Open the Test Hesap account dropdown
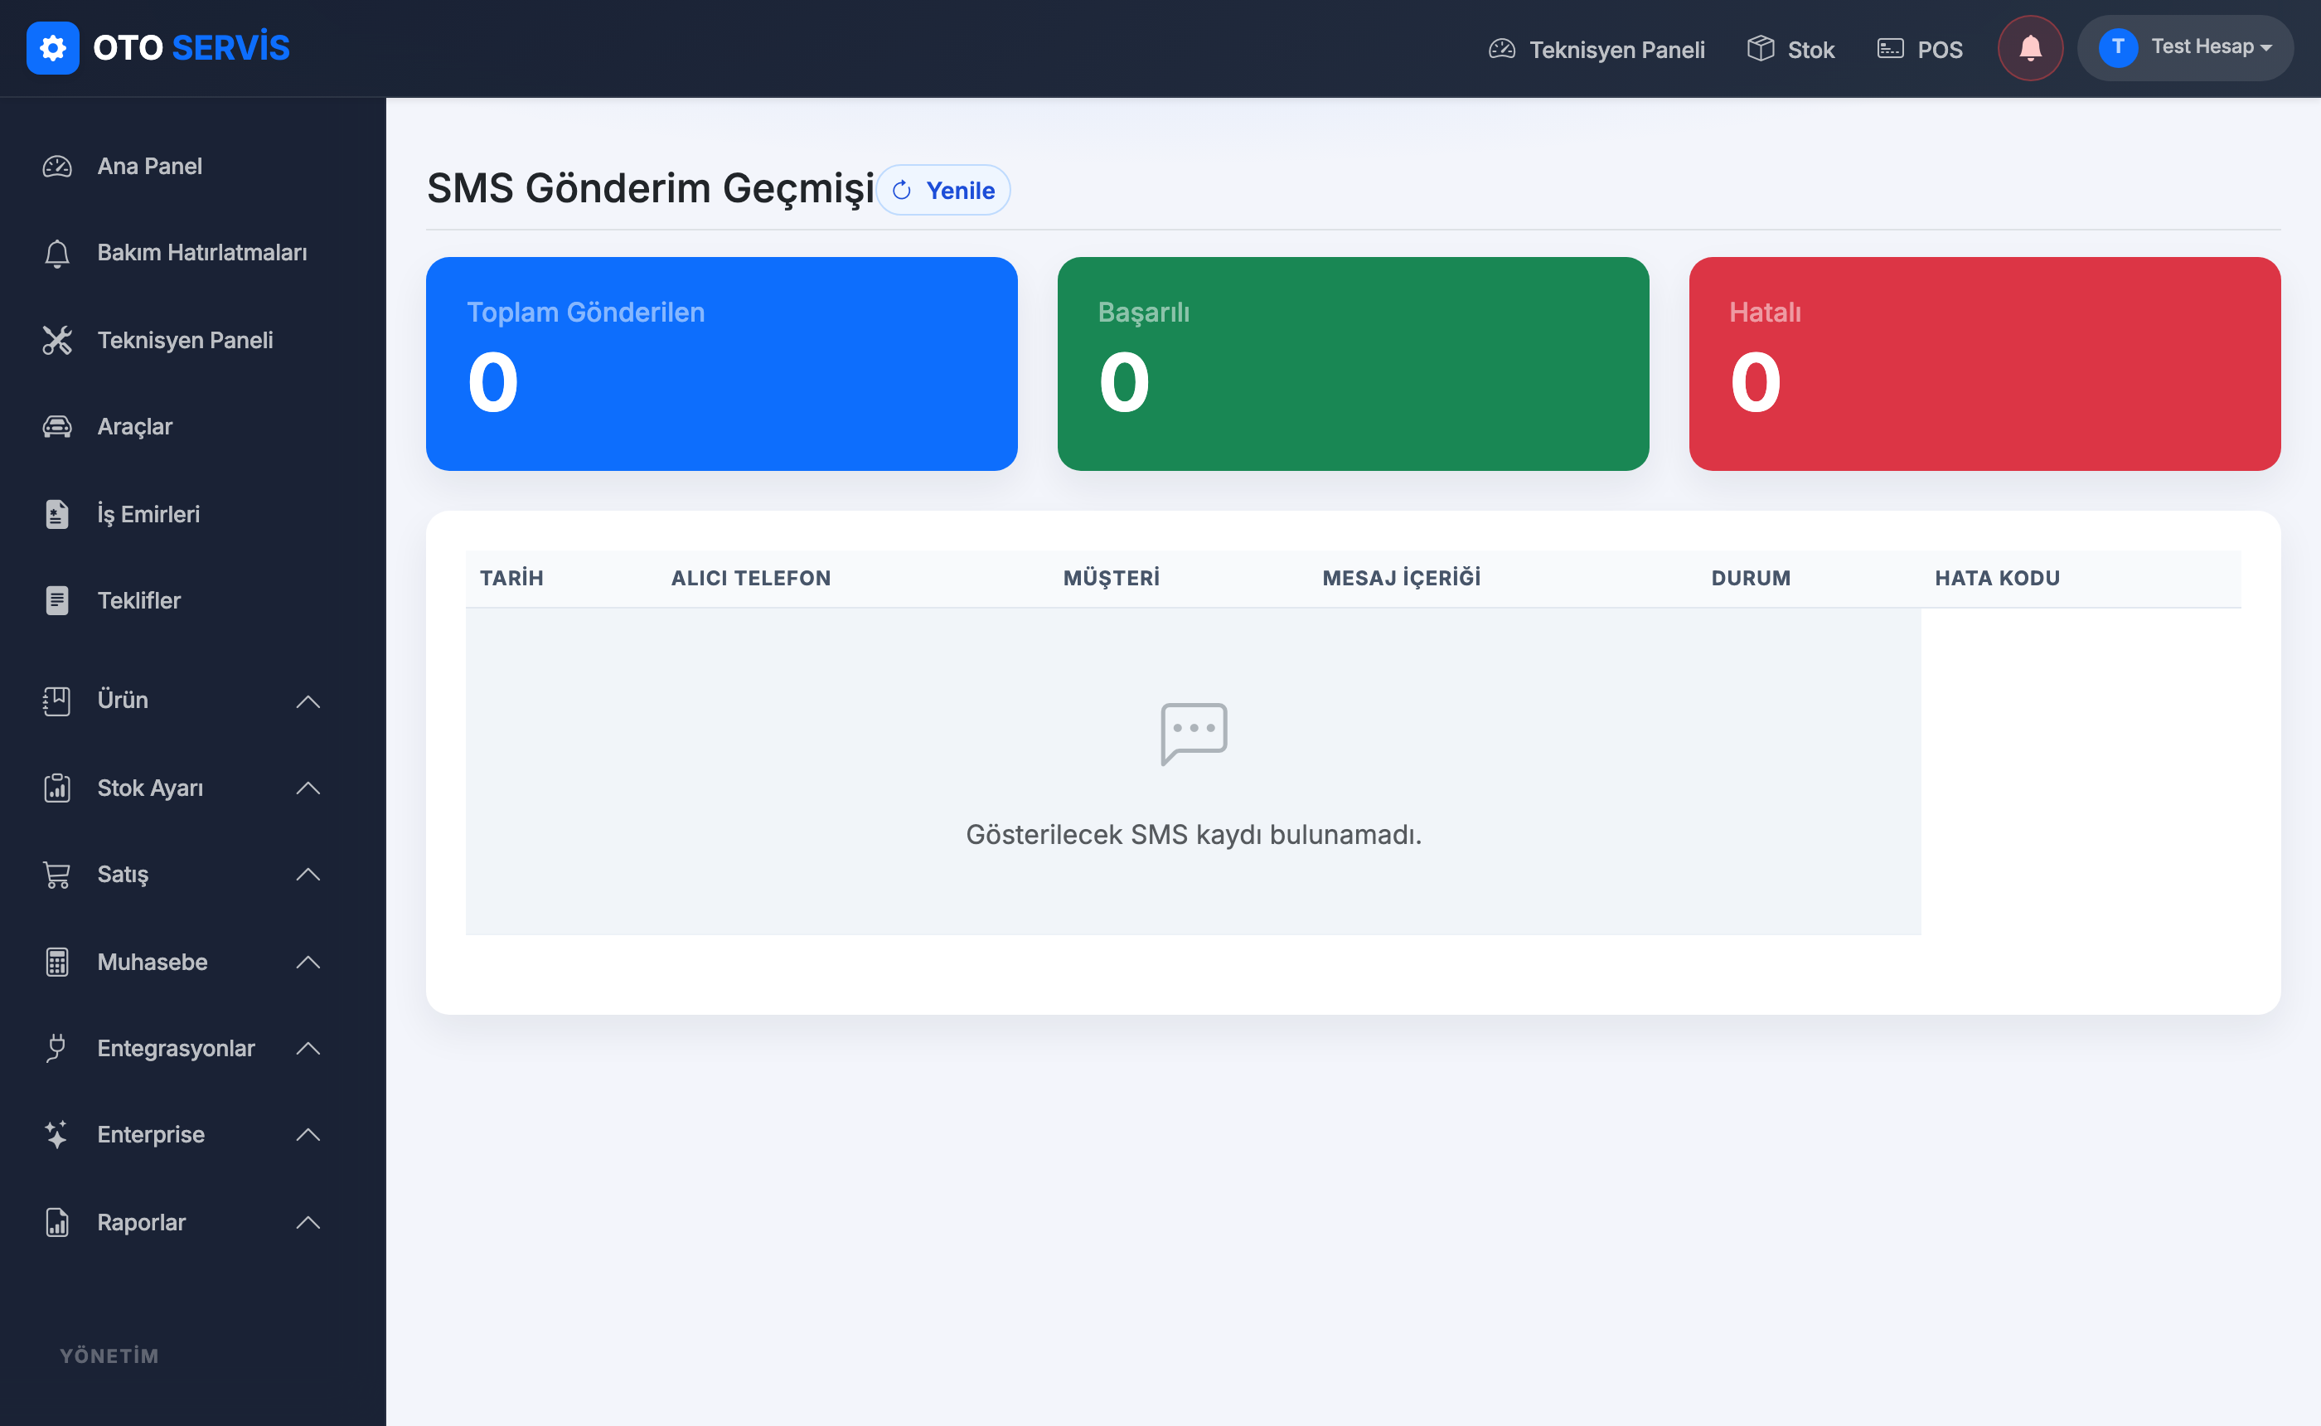Viewport: 2321px width, 1426px height. 2184,48
